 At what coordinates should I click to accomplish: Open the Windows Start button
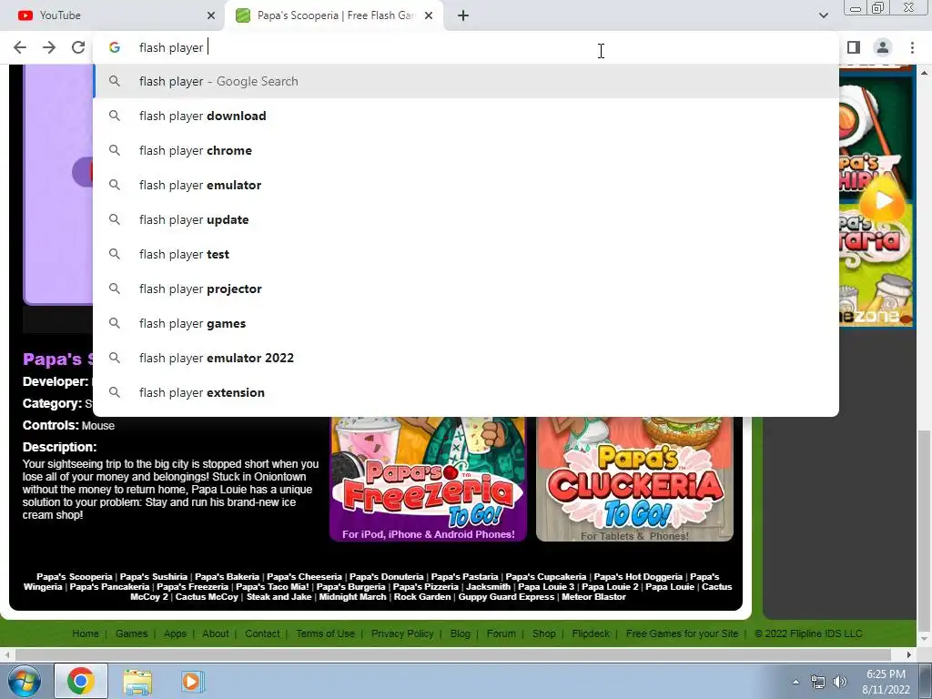point(25,681)
